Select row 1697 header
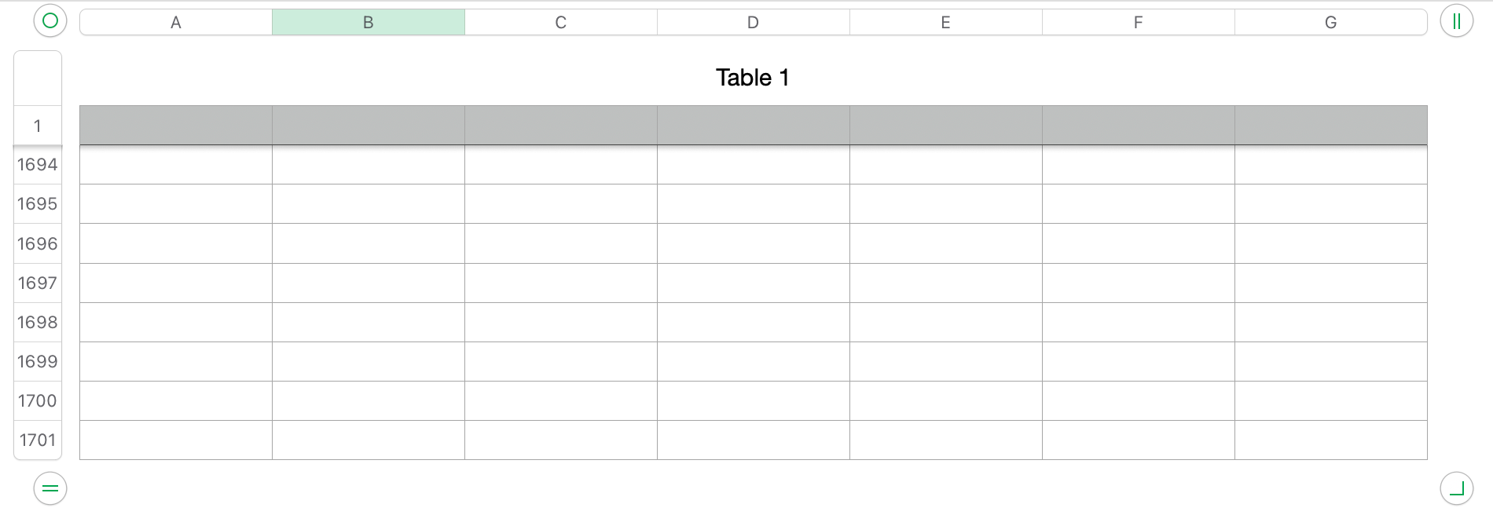This screenshot has height=515, width=1493. (x=37, y=283)
